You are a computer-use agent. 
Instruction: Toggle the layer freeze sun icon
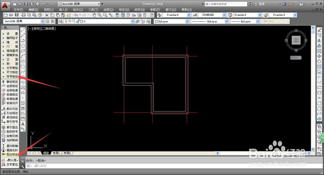point(70,21)
